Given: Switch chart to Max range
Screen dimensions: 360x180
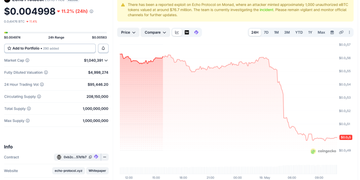Looking at the screenshot, I should [321, 32].
